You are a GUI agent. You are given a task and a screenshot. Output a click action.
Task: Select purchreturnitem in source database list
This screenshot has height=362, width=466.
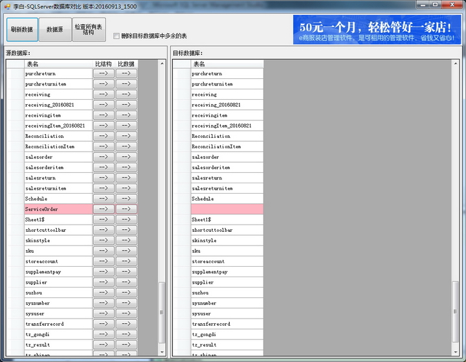(58, 84)
